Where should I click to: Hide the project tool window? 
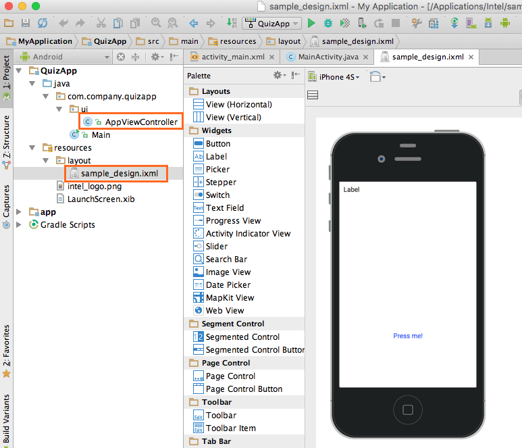[x=174, y=57]
